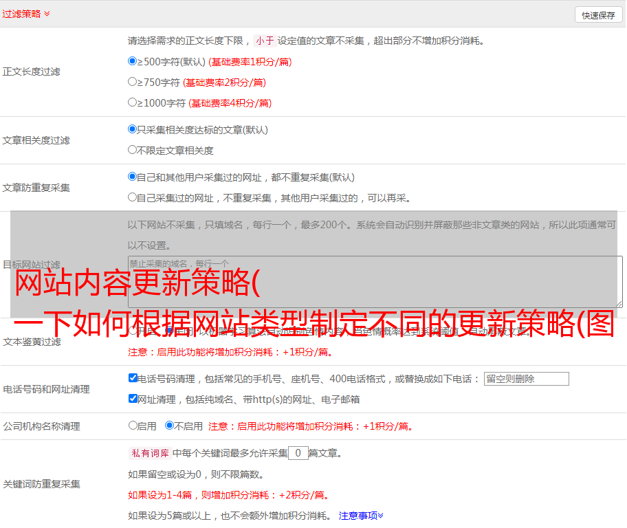Select the ≥1000字符 length option
627x528 pixels.
132,102
